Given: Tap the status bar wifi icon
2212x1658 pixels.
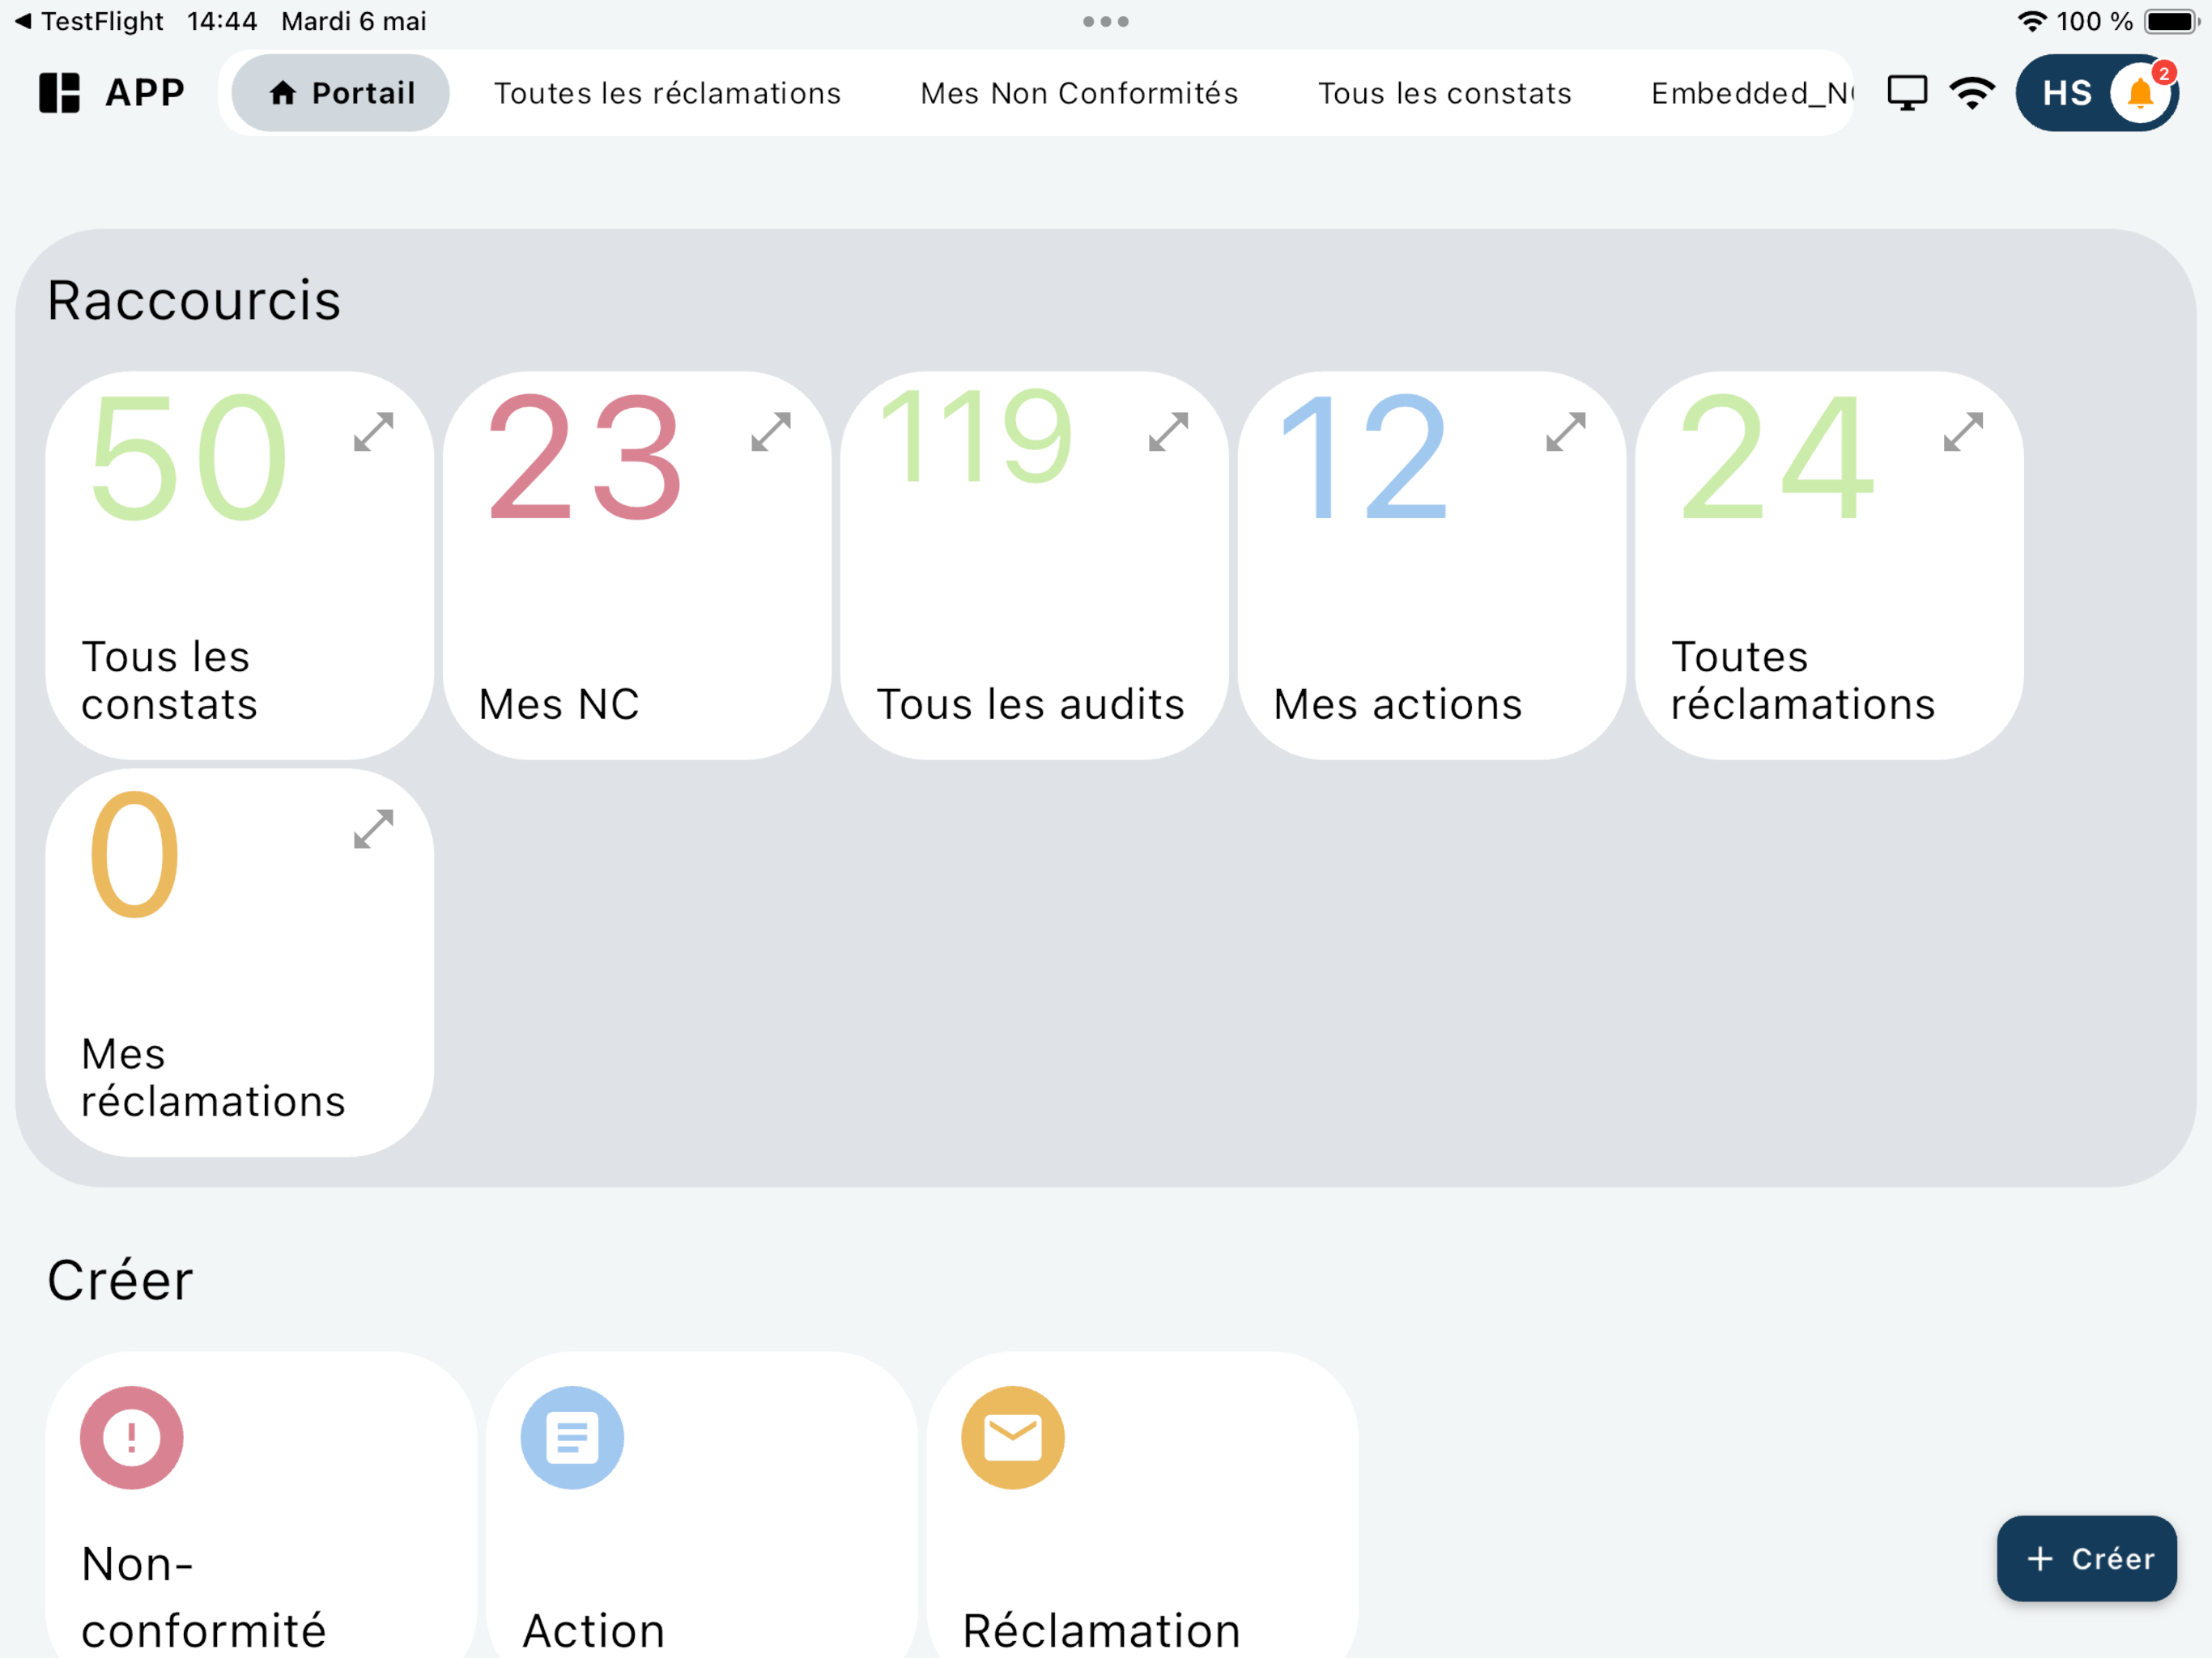Looking at the screenshot, I should 2031,21.
